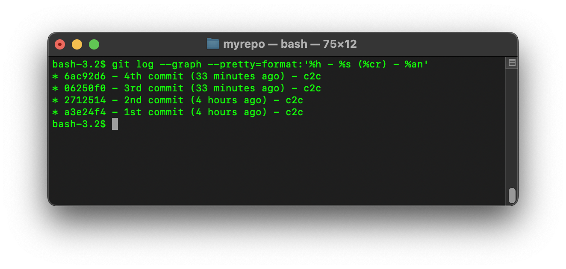566x269 pixels.
Task: Click the marks indicator above the scrollbar
Action: [x=511, y=62]
